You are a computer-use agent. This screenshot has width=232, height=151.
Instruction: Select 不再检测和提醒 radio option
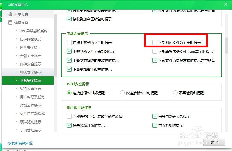(175, 93)
